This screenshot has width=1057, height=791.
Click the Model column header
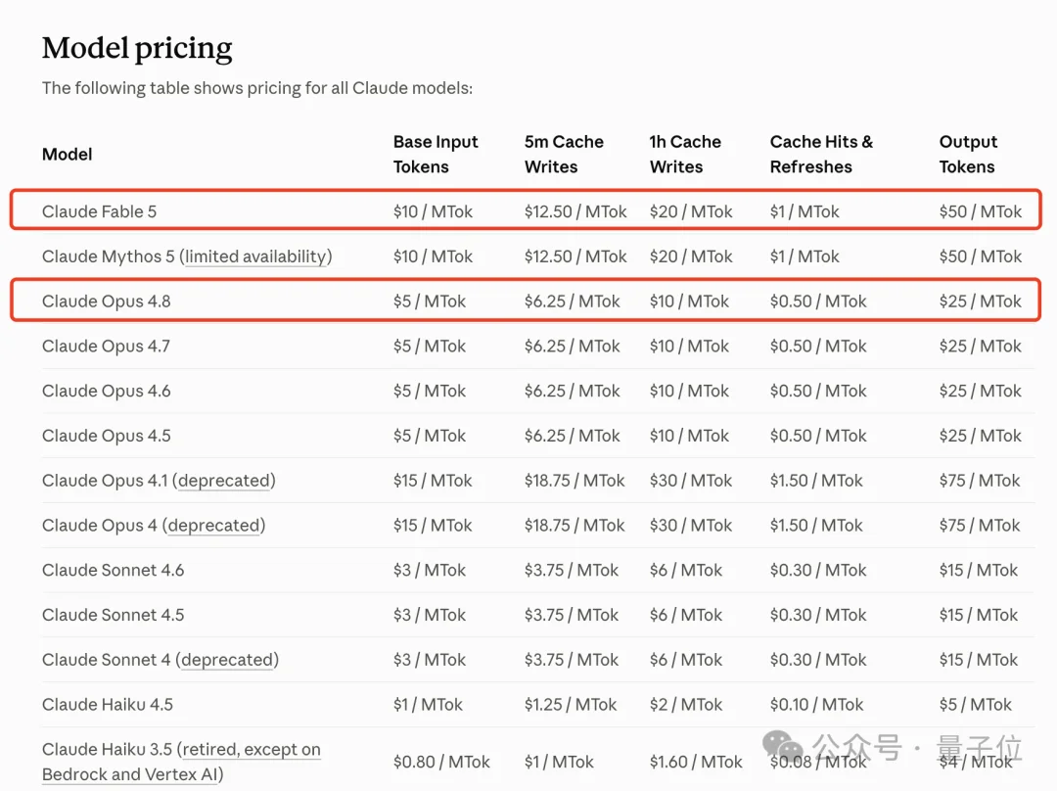click(67, 155)
